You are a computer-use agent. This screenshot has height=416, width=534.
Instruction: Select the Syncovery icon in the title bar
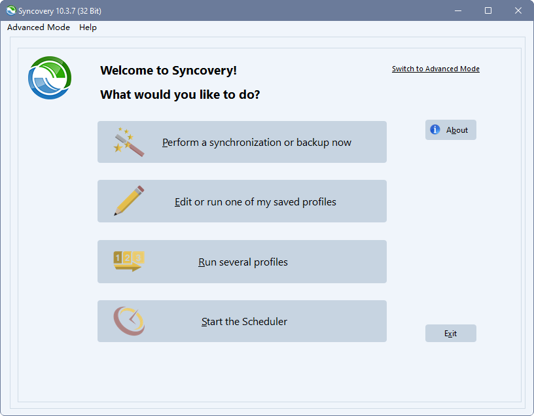[10, 10]
